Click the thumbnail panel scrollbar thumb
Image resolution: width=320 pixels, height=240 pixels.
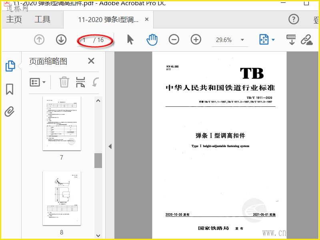98,161
